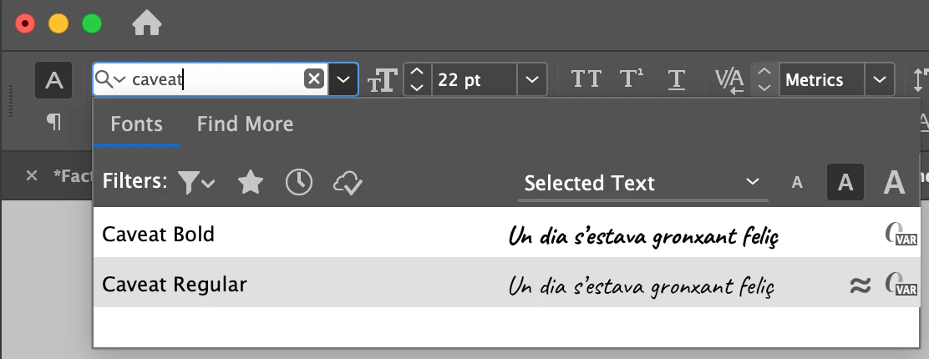Switch to the Find More tab
This screenshot has width=929, height=359.
(245, 124)
